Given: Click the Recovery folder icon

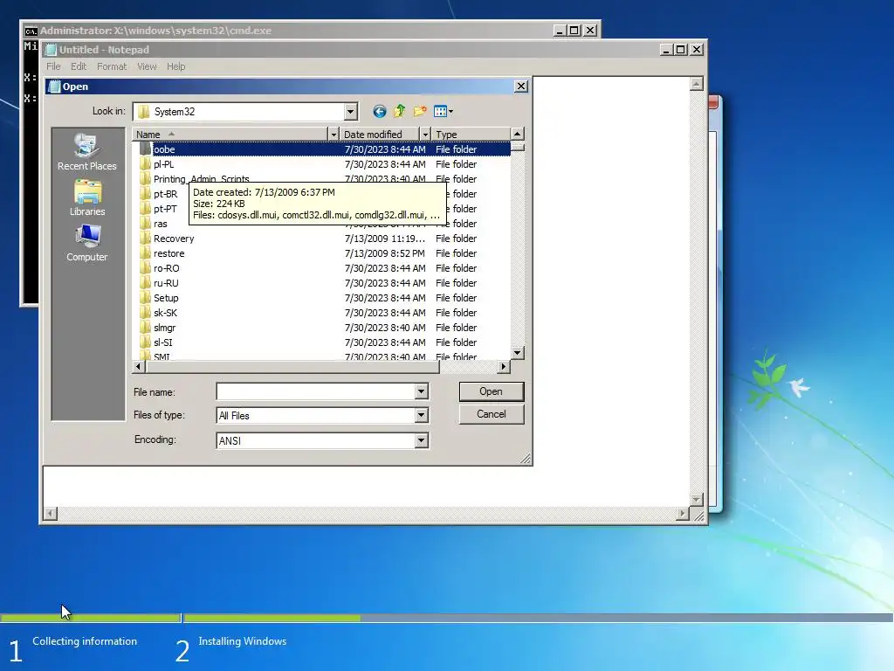Looking at the screenshot, I should tap(146, 238).
